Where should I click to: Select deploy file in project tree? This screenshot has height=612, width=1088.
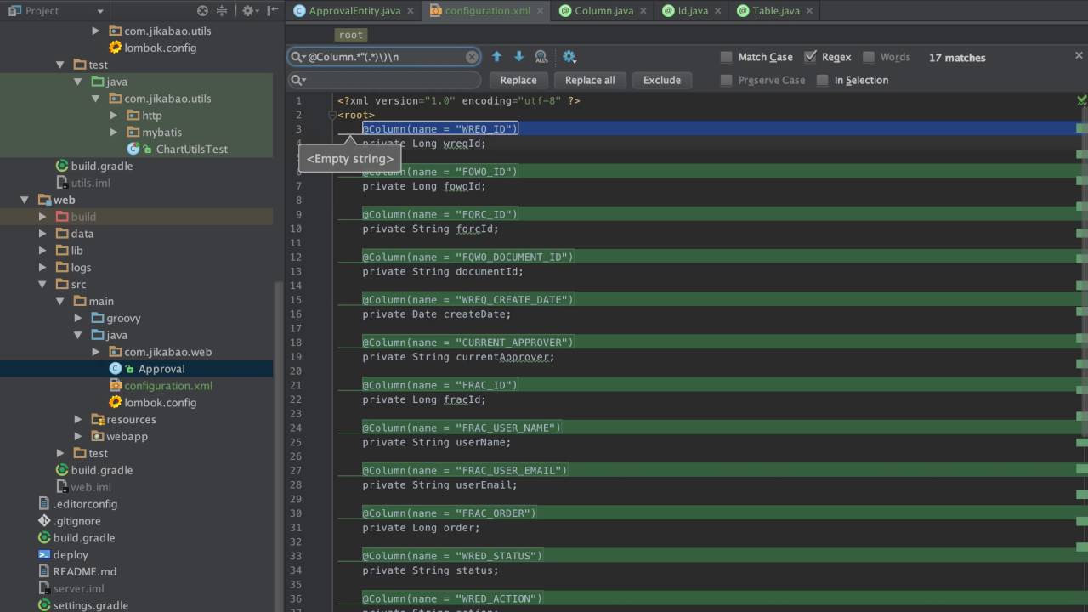pyautogui.click(x=71, y=554)
